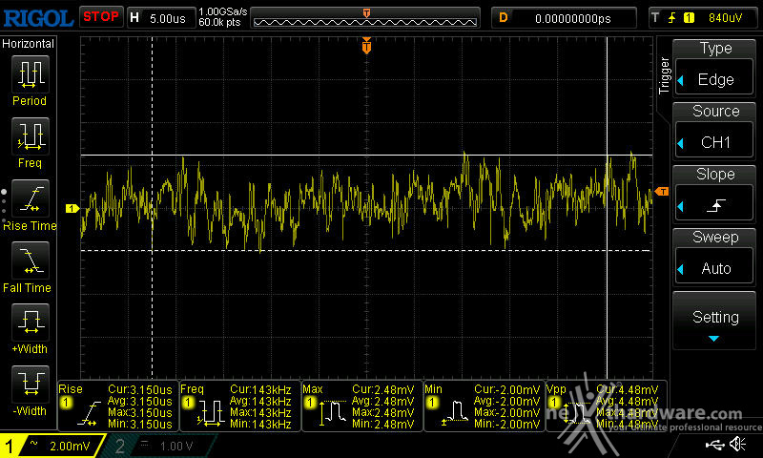Click the 60.0k pts memory depth readout

pos(220,22)
